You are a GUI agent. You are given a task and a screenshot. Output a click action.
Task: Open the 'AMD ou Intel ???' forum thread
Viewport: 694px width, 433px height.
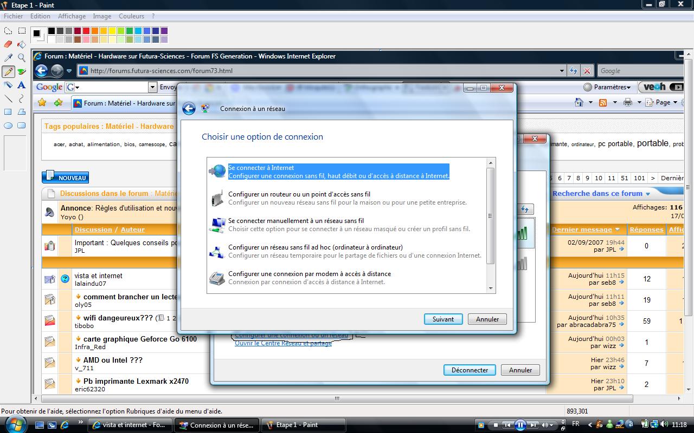[113, 360]
